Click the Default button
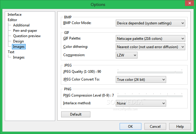 tap(76, 114)
